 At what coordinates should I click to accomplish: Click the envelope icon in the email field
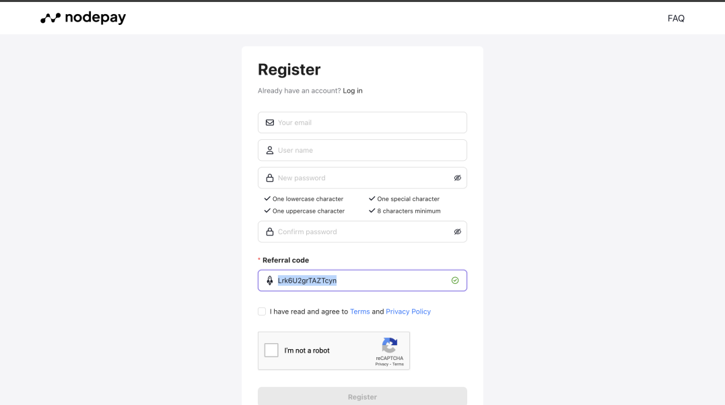click(x=269, y=122)
